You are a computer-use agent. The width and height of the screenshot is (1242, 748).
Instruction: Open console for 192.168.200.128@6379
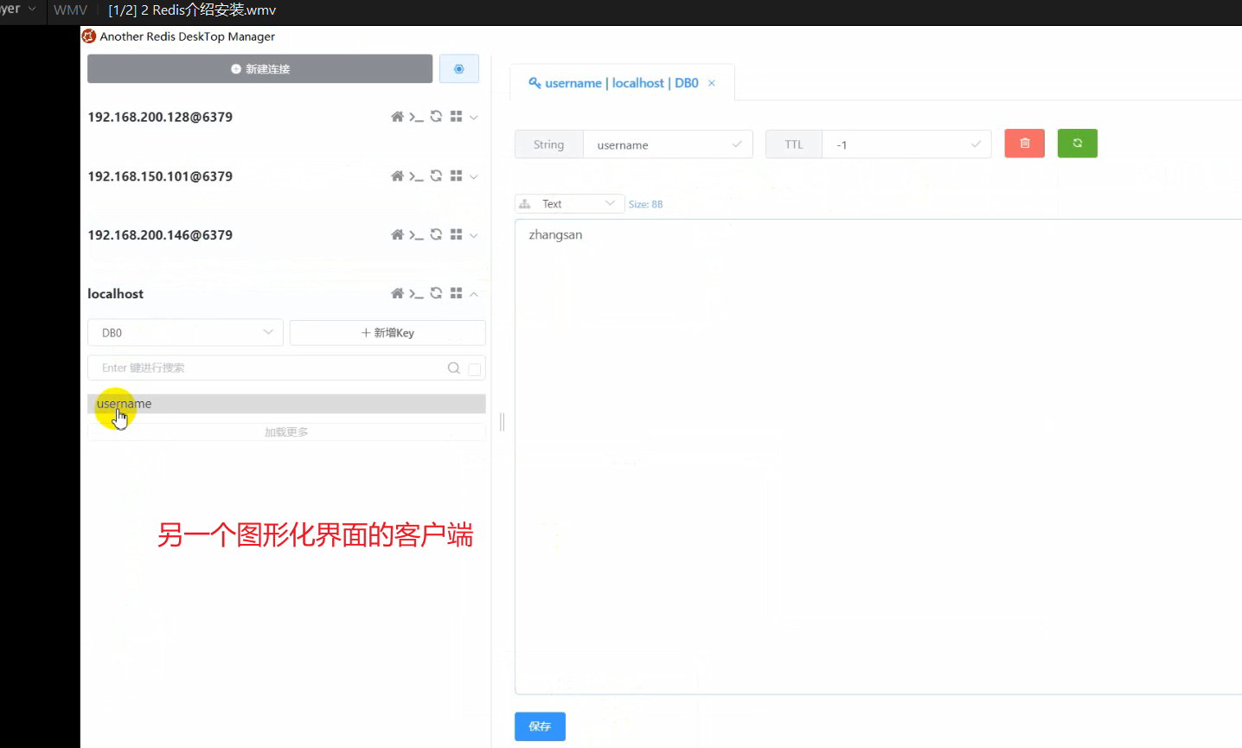[416, 117]
